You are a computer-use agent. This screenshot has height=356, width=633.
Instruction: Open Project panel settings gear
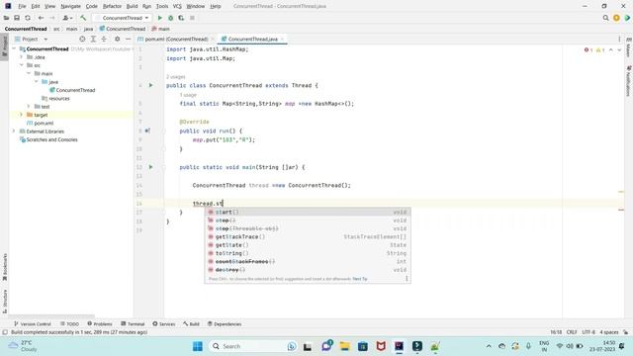tap(117, 40)
